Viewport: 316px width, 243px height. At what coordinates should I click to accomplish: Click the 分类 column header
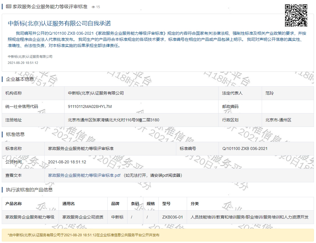click(x=250, y=204)
